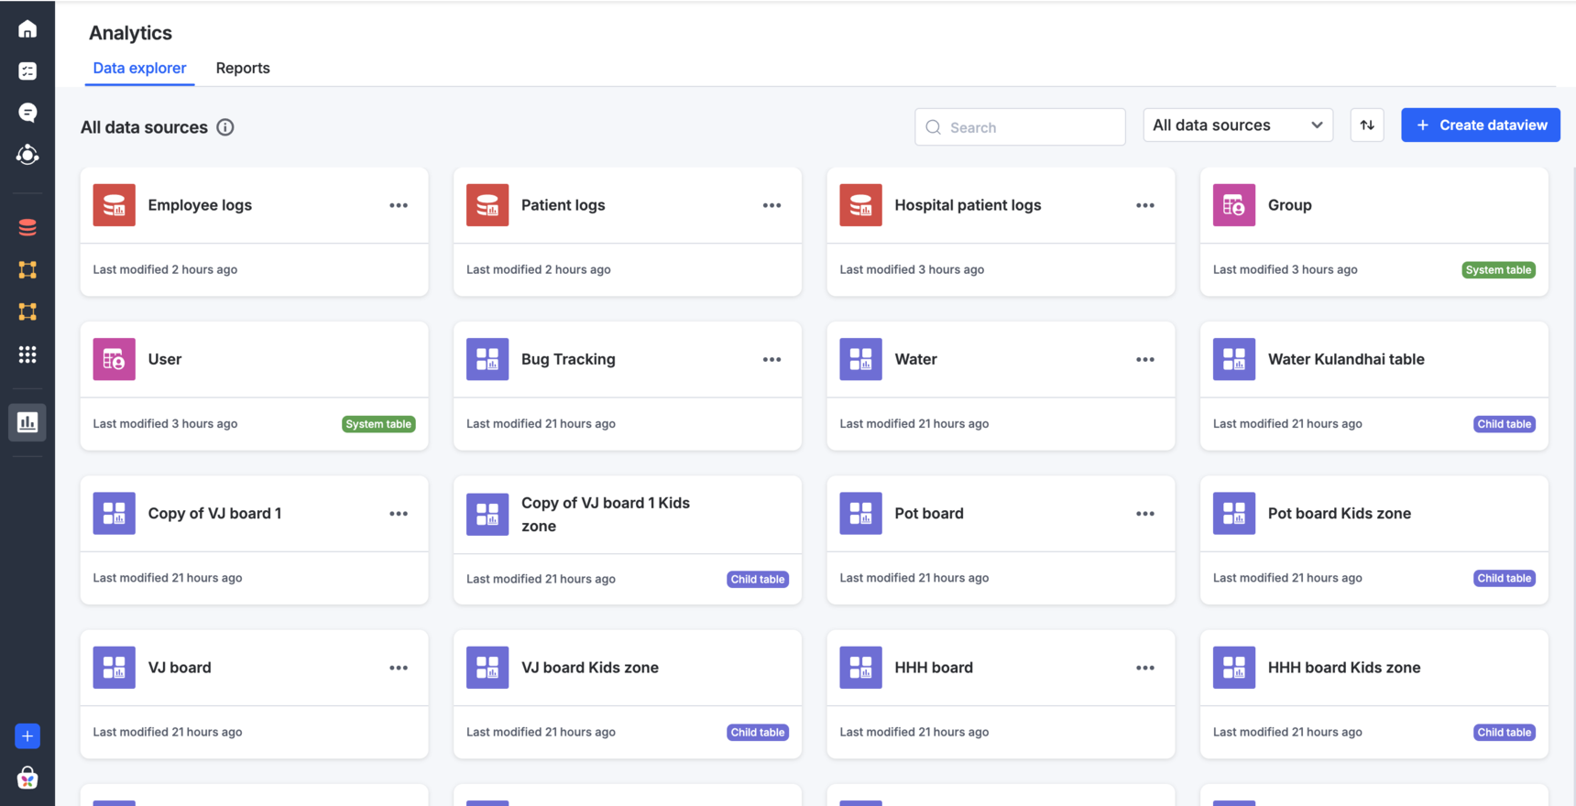Open more options for Copy of VJ board 1
Screen dimensions: 1576x806
pos(399,514)
